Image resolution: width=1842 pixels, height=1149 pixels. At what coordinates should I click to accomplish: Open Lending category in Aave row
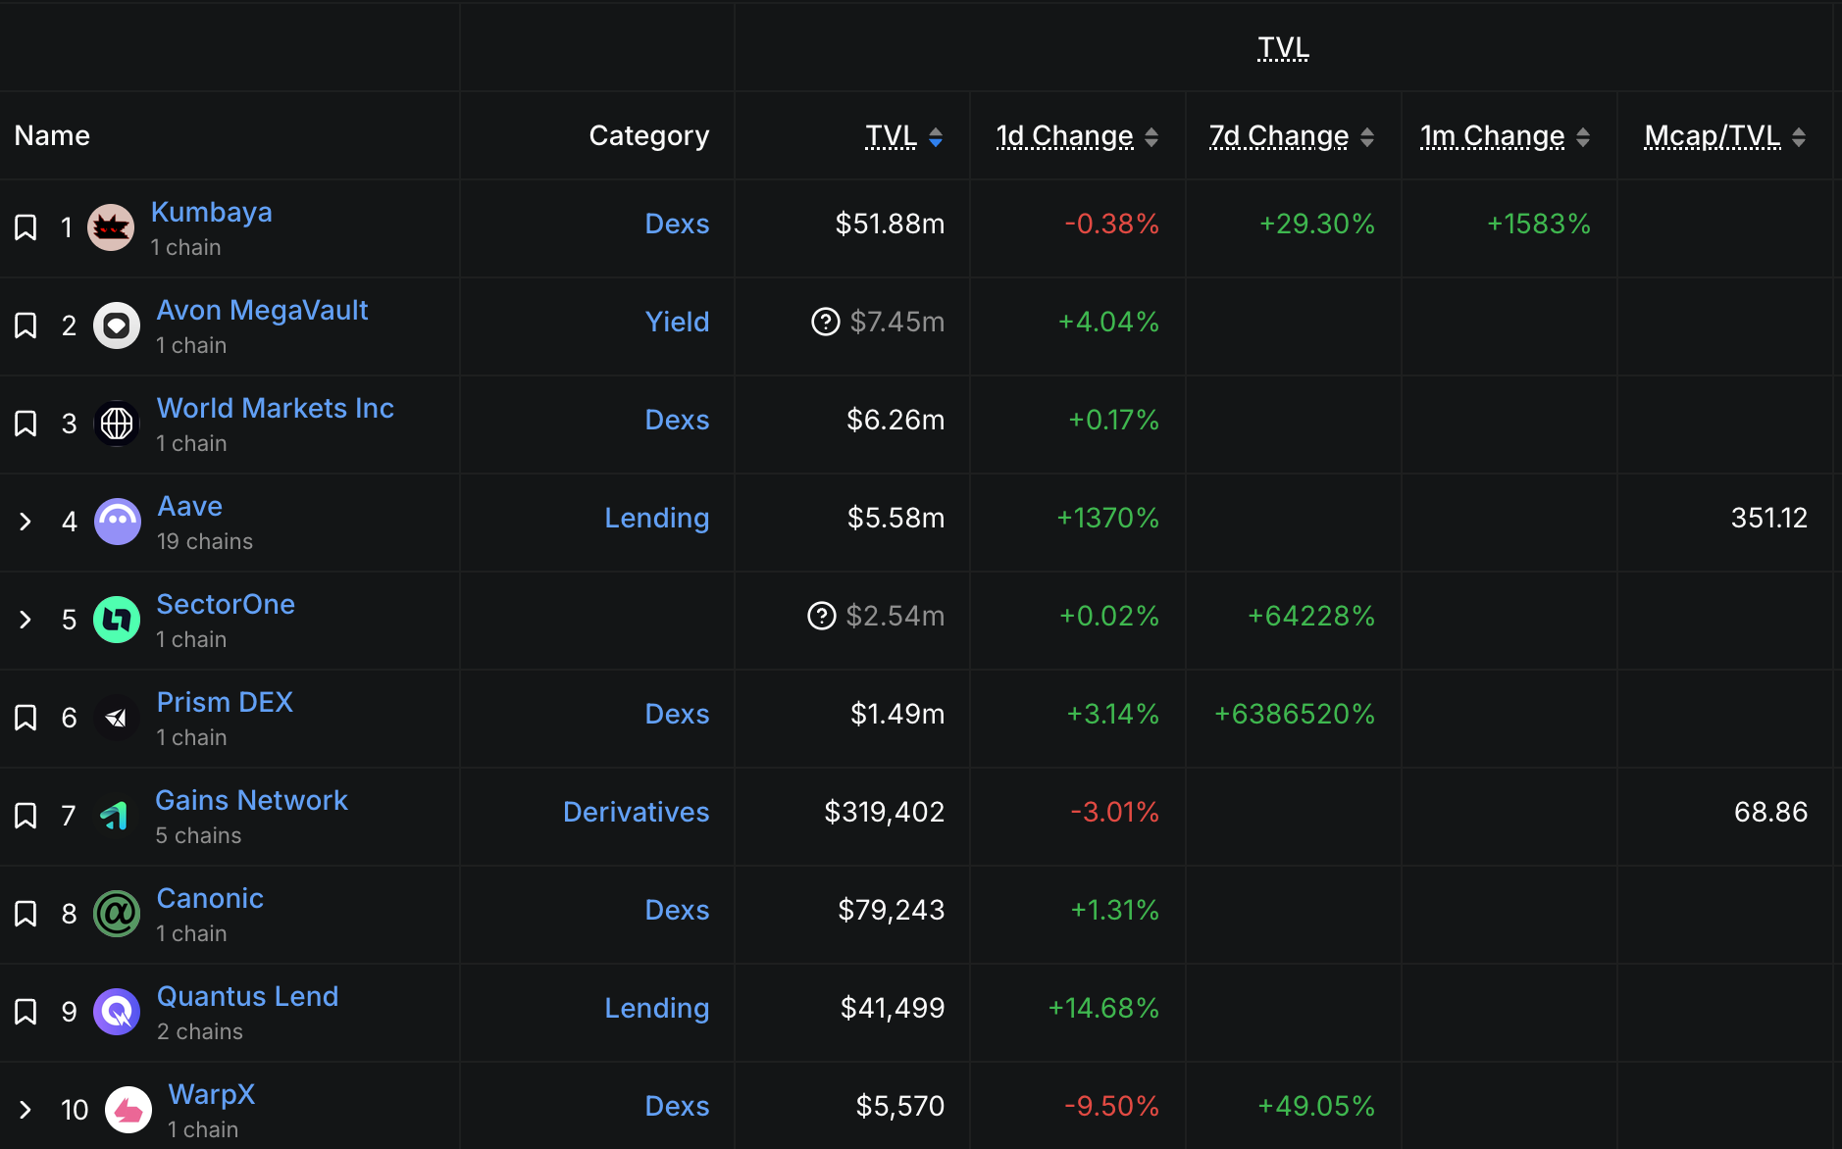[656, 518]
